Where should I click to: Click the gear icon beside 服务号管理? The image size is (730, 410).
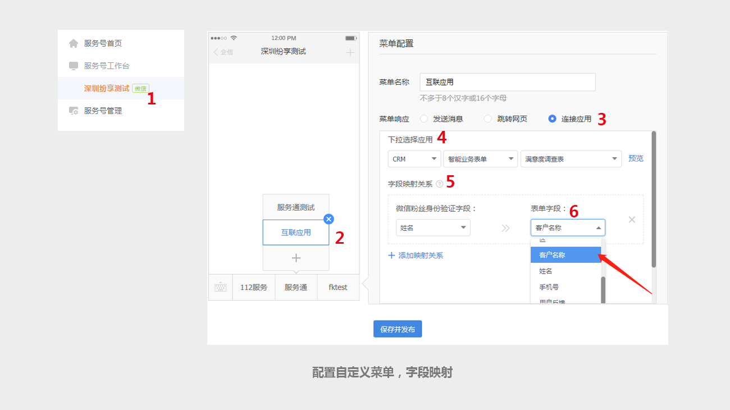click(74, 111)
